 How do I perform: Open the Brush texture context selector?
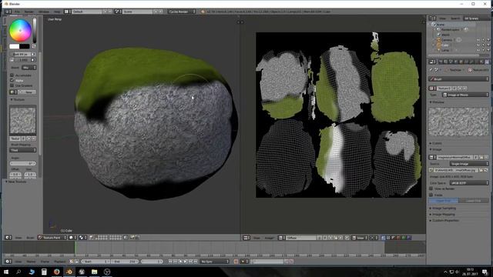click(459, 78)
